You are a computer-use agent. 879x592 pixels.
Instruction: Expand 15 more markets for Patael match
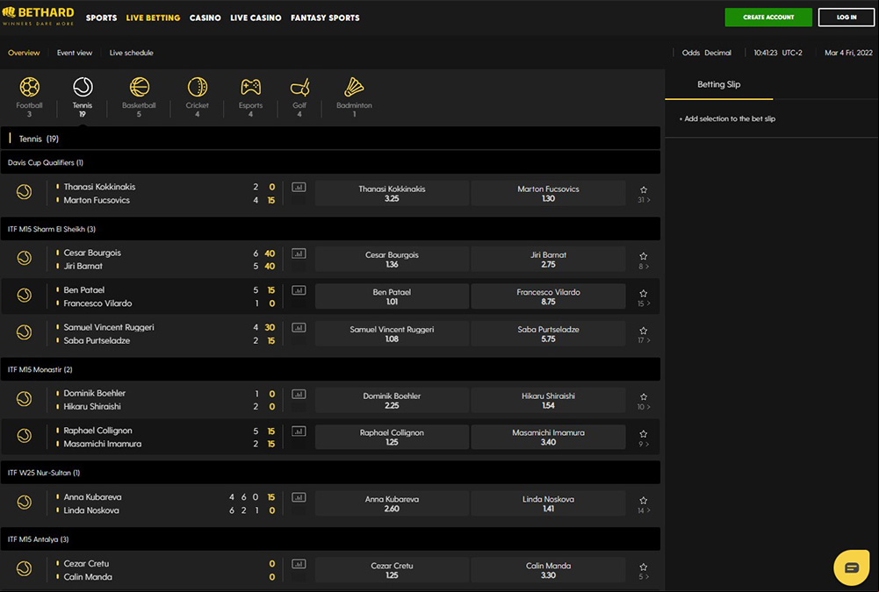[x=644, y=303]
